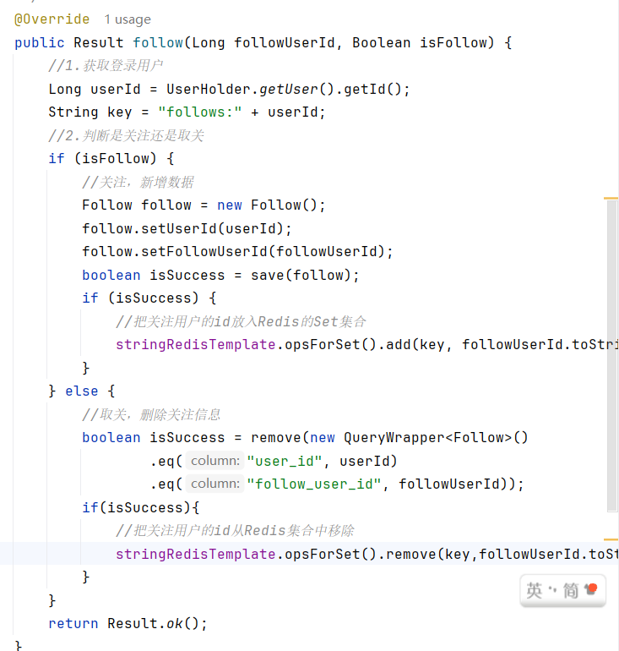Click the comment about putting id into Redis Set
Image resolution: width=619 pixels, height=651 pixels.
point(241,321)
